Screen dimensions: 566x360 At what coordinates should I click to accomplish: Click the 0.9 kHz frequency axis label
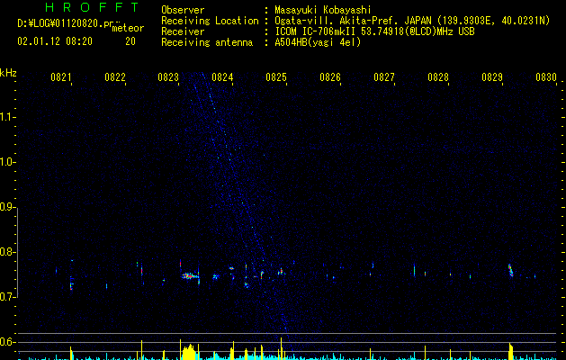pyautogui.click(x=7, y=207)
